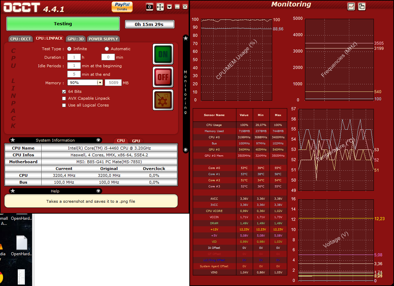Screen dimensions: 394x286
Task: Switch to the CPU : OCCT tab
Action: (20, 39)
